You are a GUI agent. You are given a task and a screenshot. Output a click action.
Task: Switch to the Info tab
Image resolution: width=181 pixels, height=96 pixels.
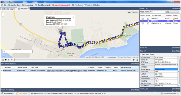(x=147, y=54)
